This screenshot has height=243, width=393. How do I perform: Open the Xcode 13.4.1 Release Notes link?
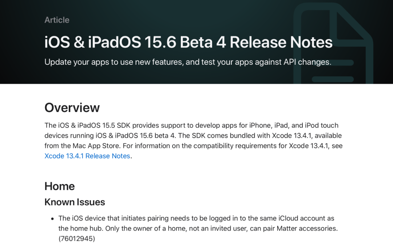(x=87, y=156)
